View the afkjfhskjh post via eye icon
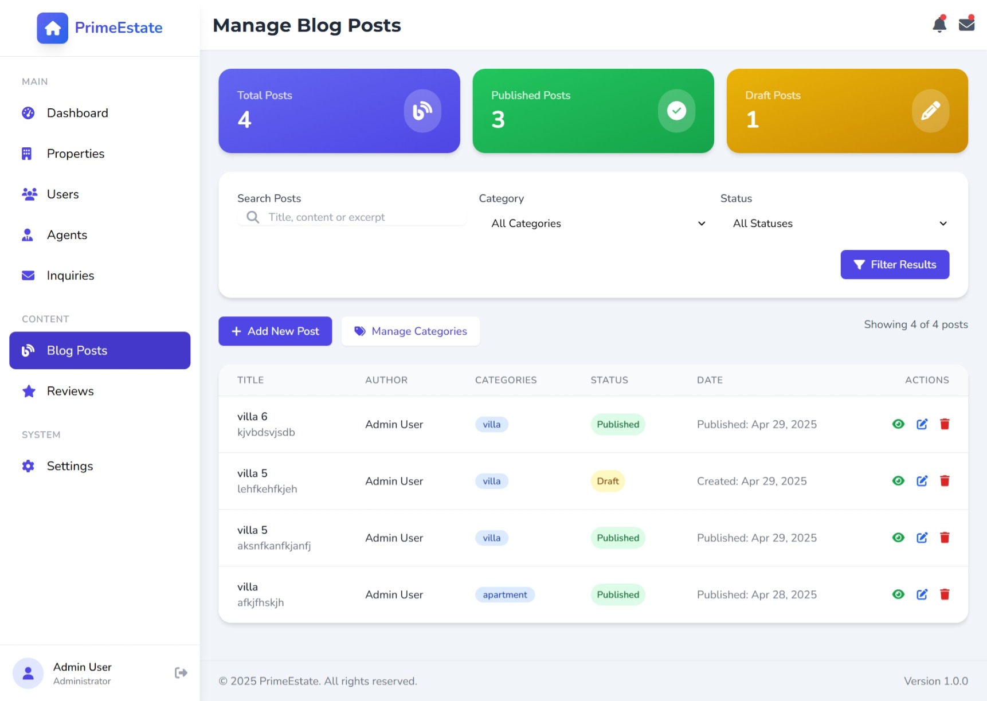The image size is (987, 701). click(x=898, y=594)
